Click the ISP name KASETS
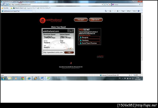The image size is (158, 108). 47,47
